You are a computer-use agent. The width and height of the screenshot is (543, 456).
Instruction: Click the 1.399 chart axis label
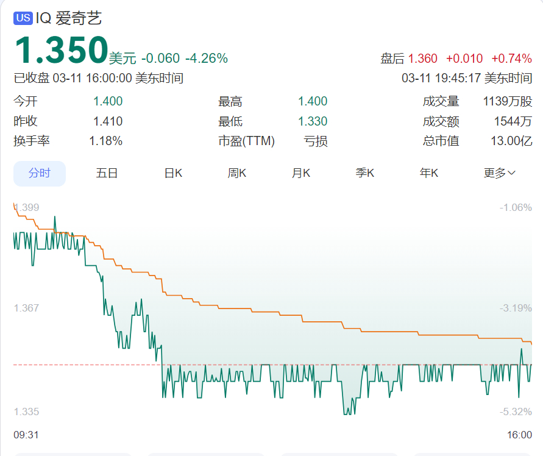pos(26,207)
